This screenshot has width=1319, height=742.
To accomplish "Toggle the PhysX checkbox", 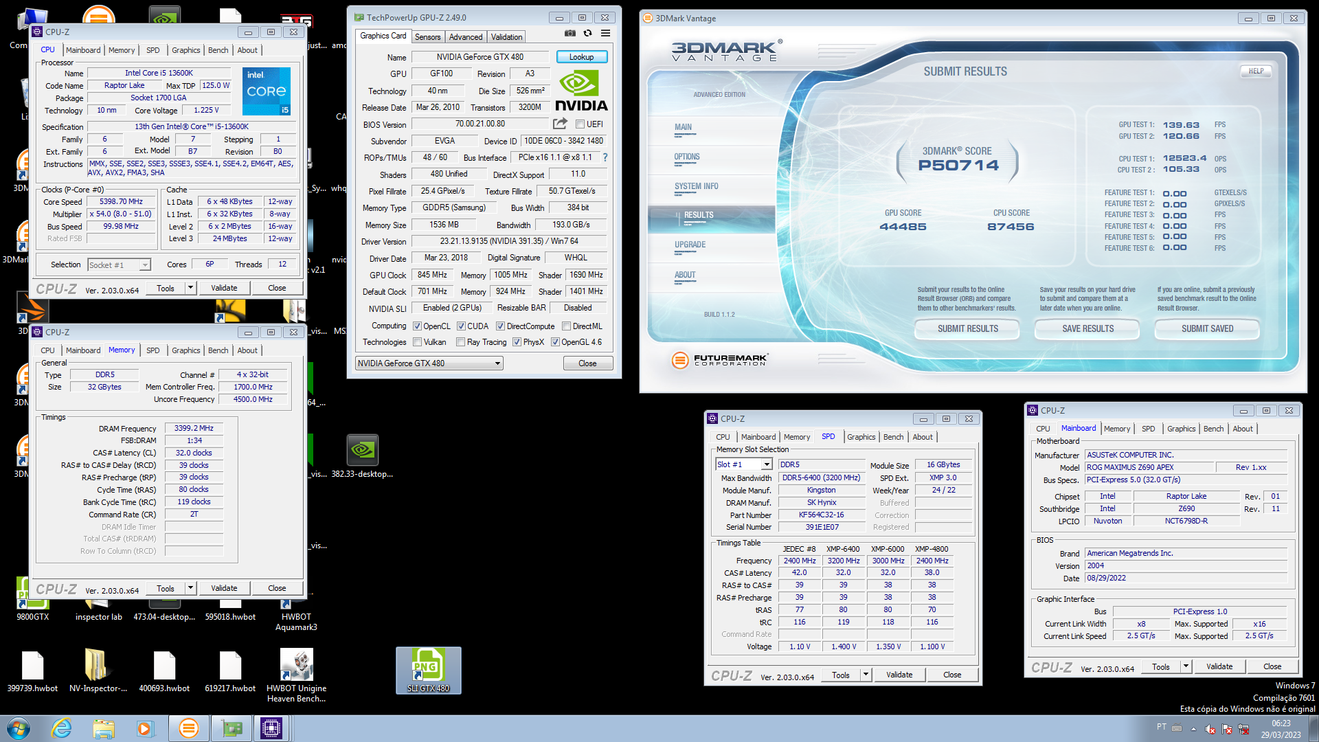I will pyautogui.click(x=517, y=342).
